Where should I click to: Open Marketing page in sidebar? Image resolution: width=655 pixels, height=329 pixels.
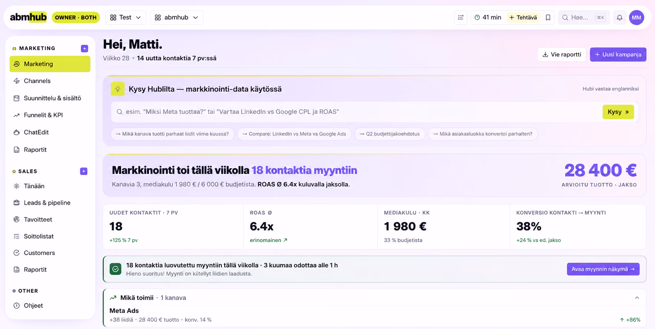point(50,64)
